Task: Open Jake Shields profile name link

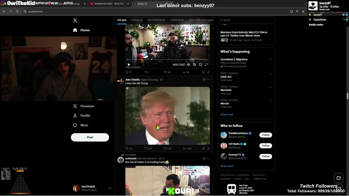Action: (x=133, y=80)
